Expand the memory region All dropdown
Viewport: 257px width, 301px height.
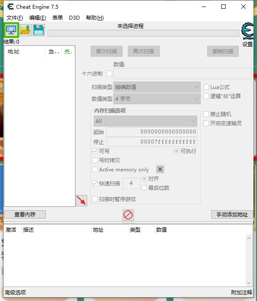click(x=145, y=121)
